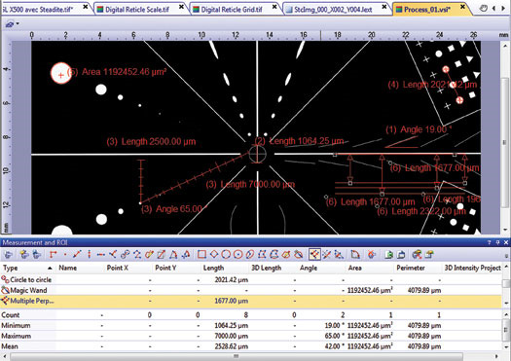Select the vertical line measurement tool
The image size is (511, 361).
click(89, 255)
